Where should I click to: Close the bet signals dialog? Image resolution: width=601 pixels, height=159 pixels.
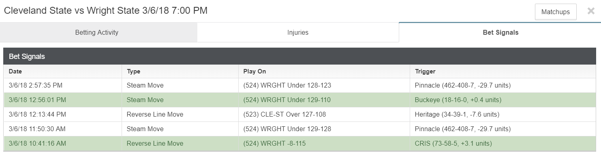tap(591, 11)
